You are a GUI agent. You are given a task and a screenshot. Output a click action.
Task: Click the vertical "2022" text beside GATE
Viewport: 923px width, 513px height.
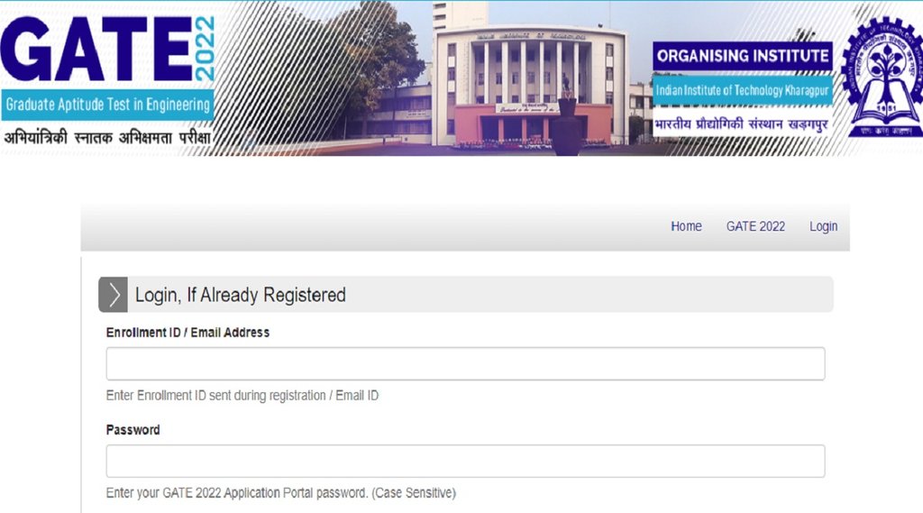[x=204, y=50]
